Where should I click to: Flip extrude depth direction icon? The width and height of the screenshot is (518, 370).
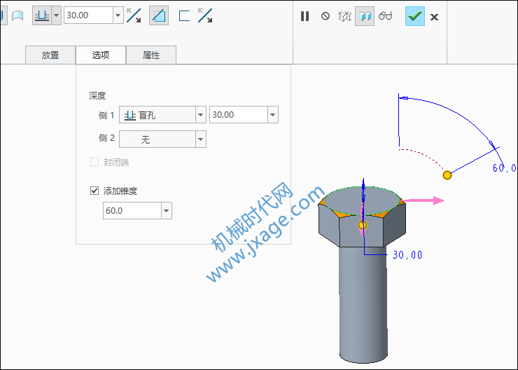coord(134,15)
